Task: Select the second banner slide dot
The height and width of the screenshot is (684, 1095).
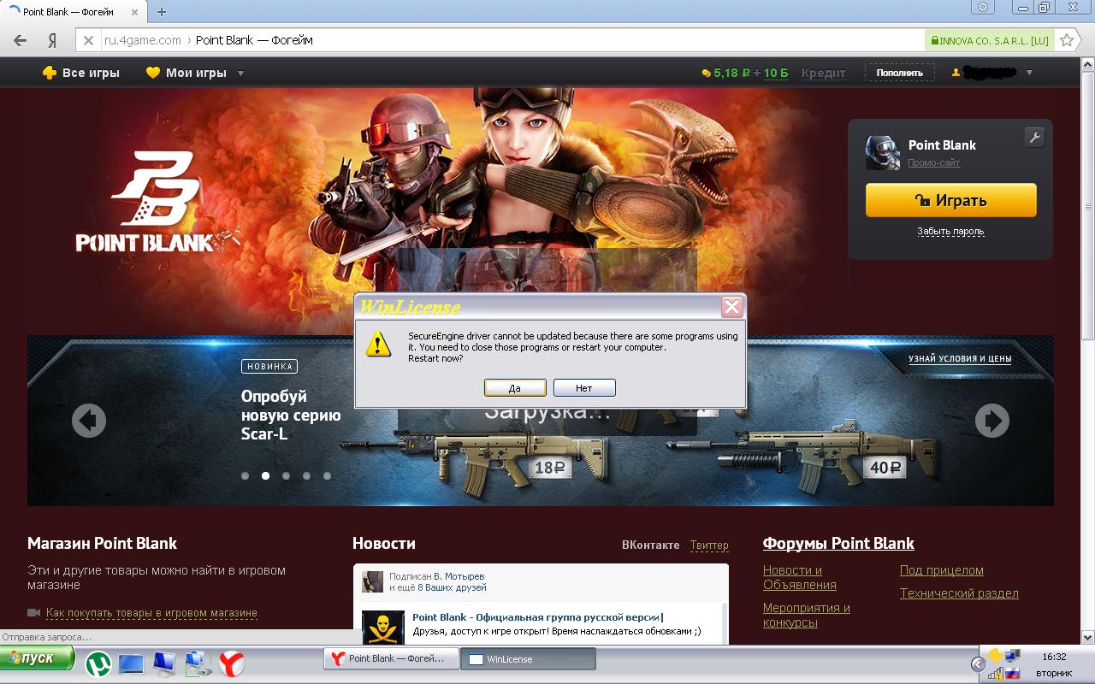Action: (x=265, y=475)
